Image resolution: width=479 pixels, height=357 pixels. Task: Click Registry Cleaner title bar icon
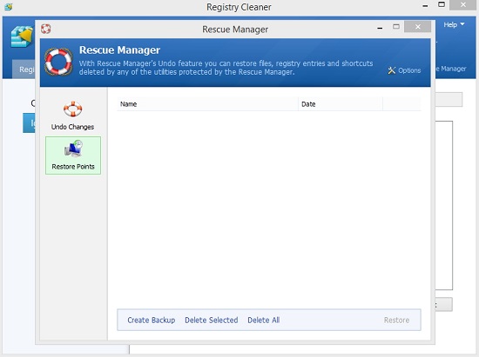click(x=9, y=6)
